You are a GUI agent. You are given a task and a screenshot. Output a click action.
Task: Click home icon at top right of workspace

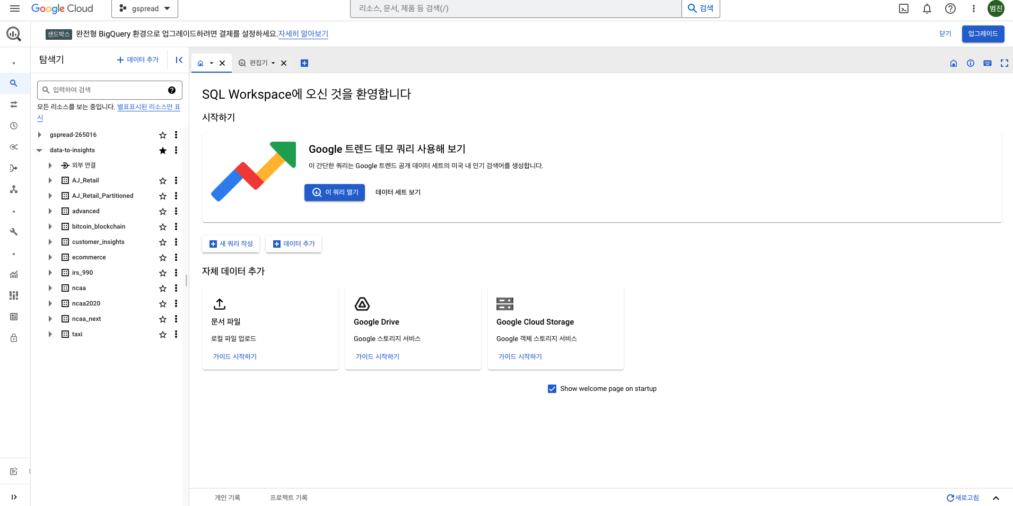tap(954, 63)
